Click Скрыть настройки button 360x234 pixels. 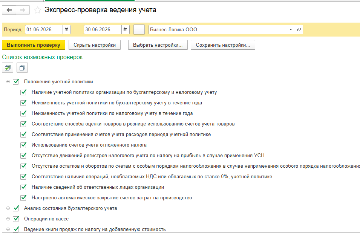(x=95, y=45)
